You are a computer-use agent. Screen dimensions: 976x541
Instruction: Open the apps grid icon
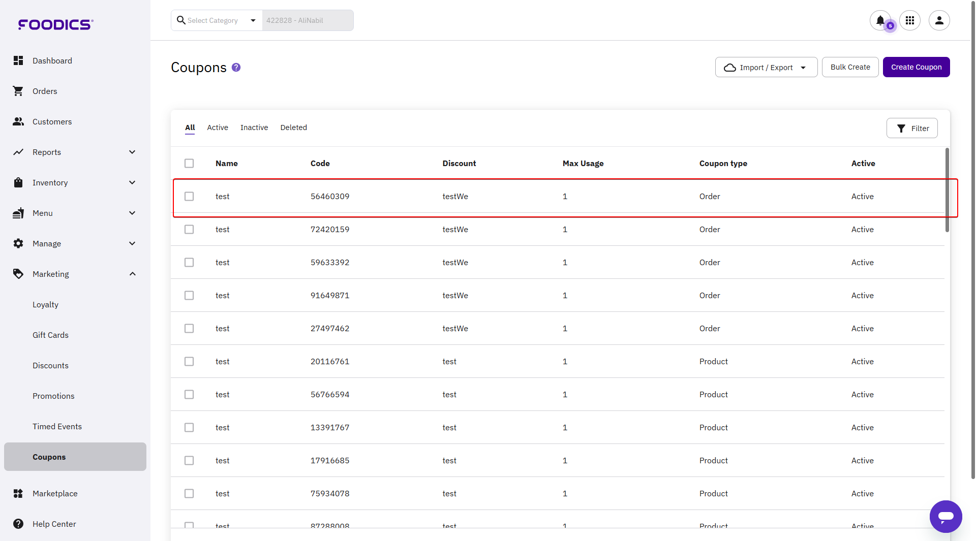click(x=909, y=20)
